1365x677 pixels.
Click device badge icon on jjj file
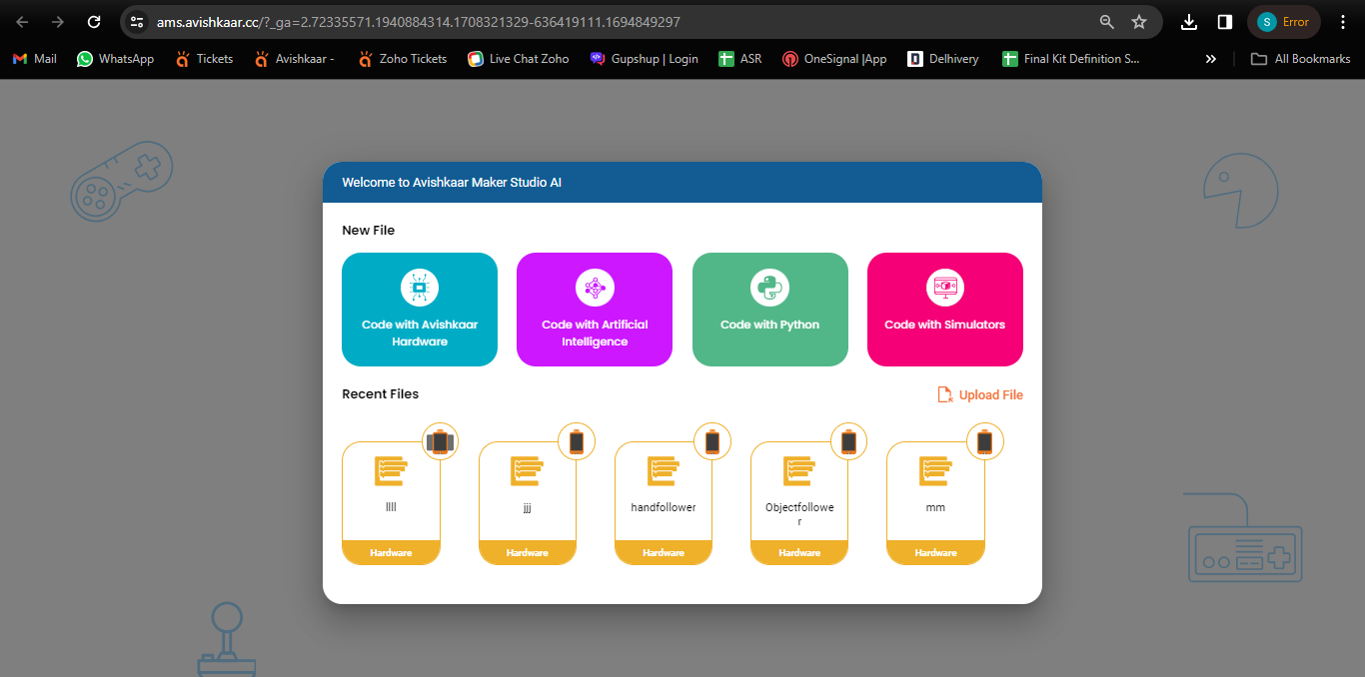577,441
